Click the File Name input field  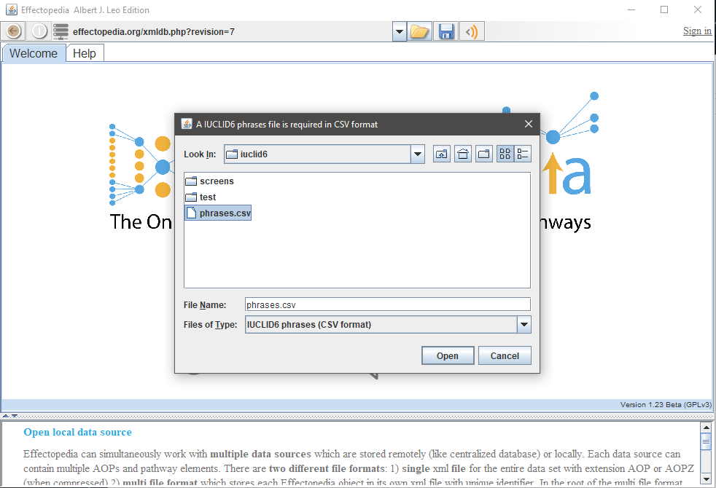pos(388,304)
